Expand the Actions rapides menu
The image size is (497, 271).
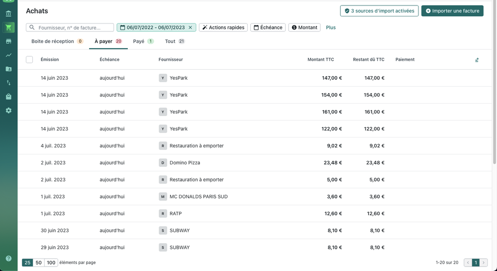pyautogui.click(x=223, y=28)
